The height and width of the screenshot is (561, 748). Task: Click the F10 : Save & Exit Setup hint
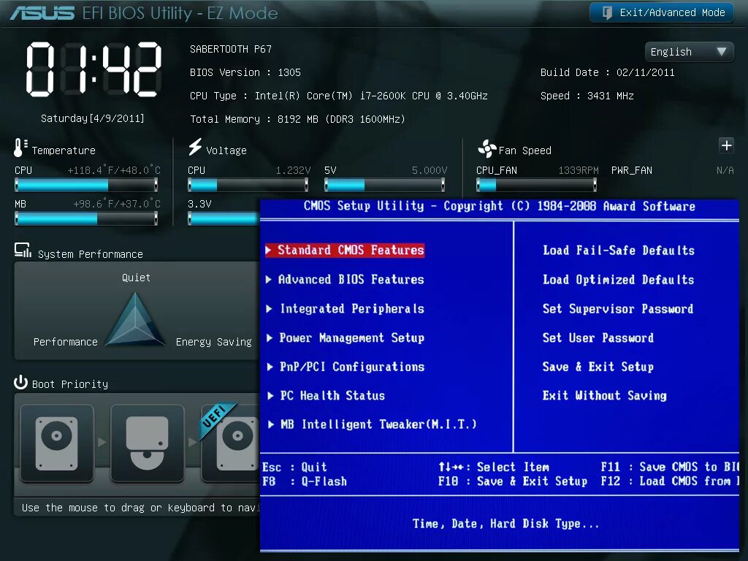(x=513, y=481)
